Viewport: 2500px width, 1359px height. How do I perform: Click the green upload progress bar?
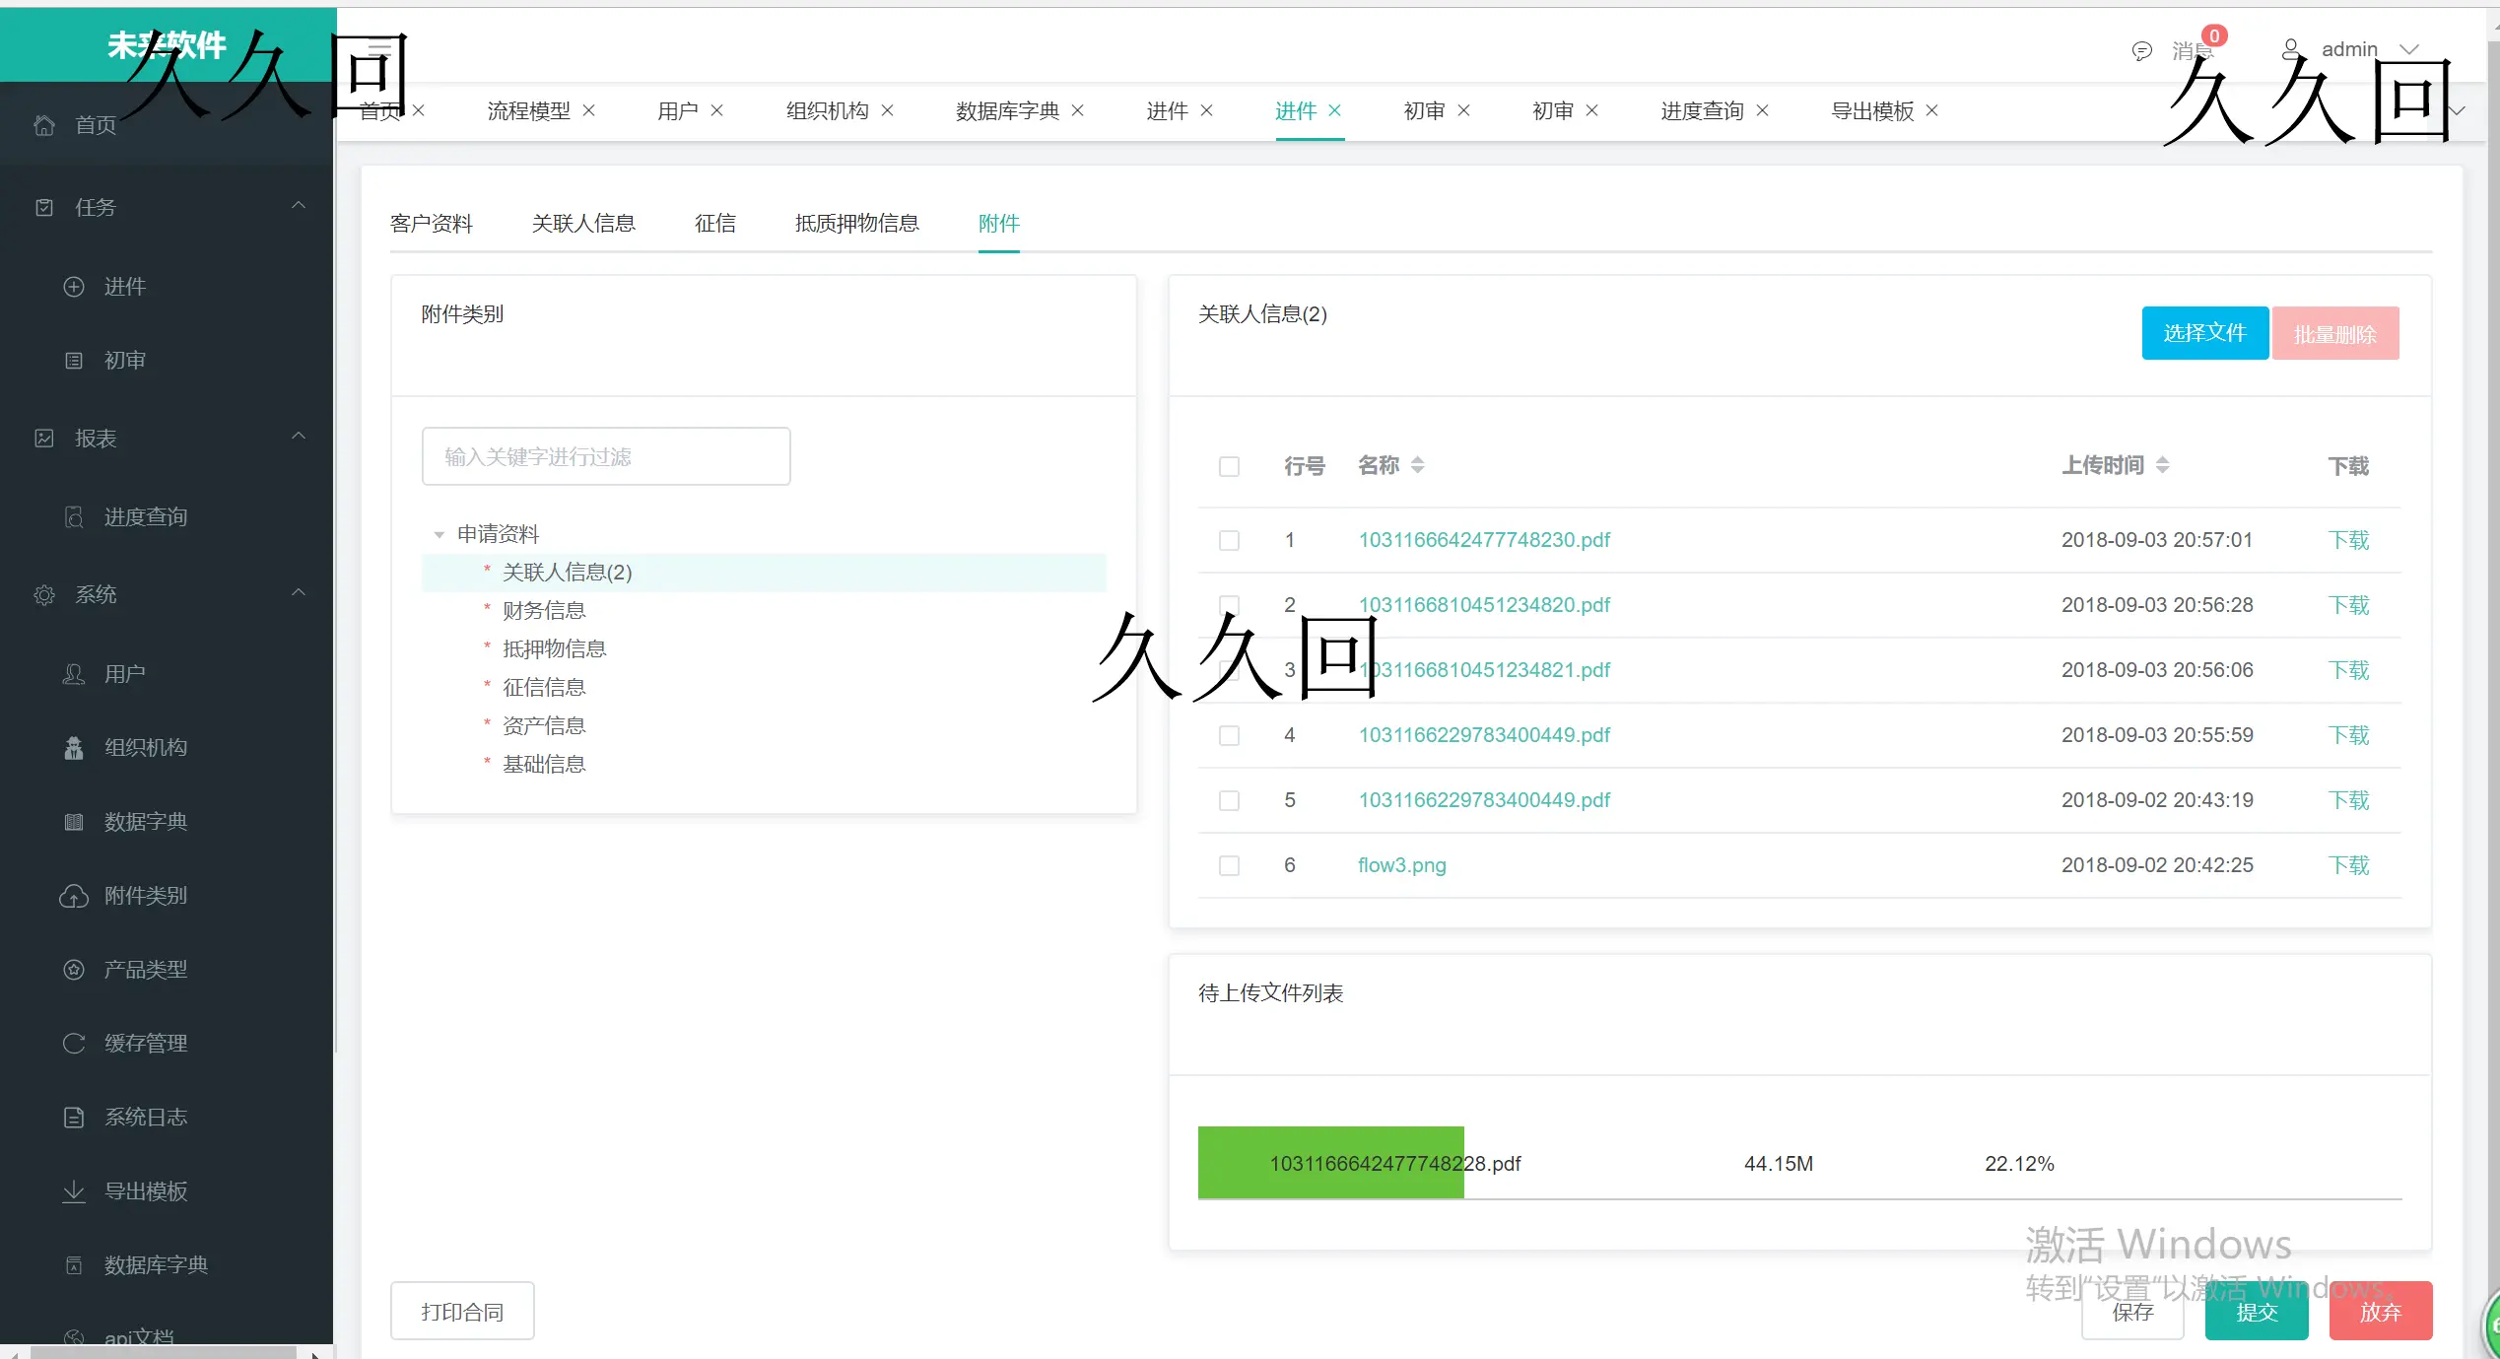pyautogui.click(x=1329, y=1163)
